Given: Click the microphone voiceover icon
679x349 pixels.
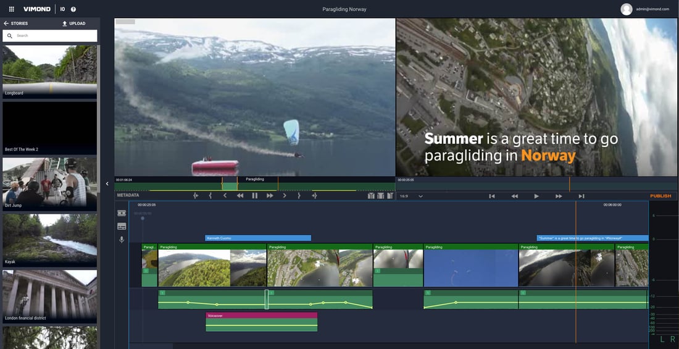Looking at the screenshot, I should 122,239.
